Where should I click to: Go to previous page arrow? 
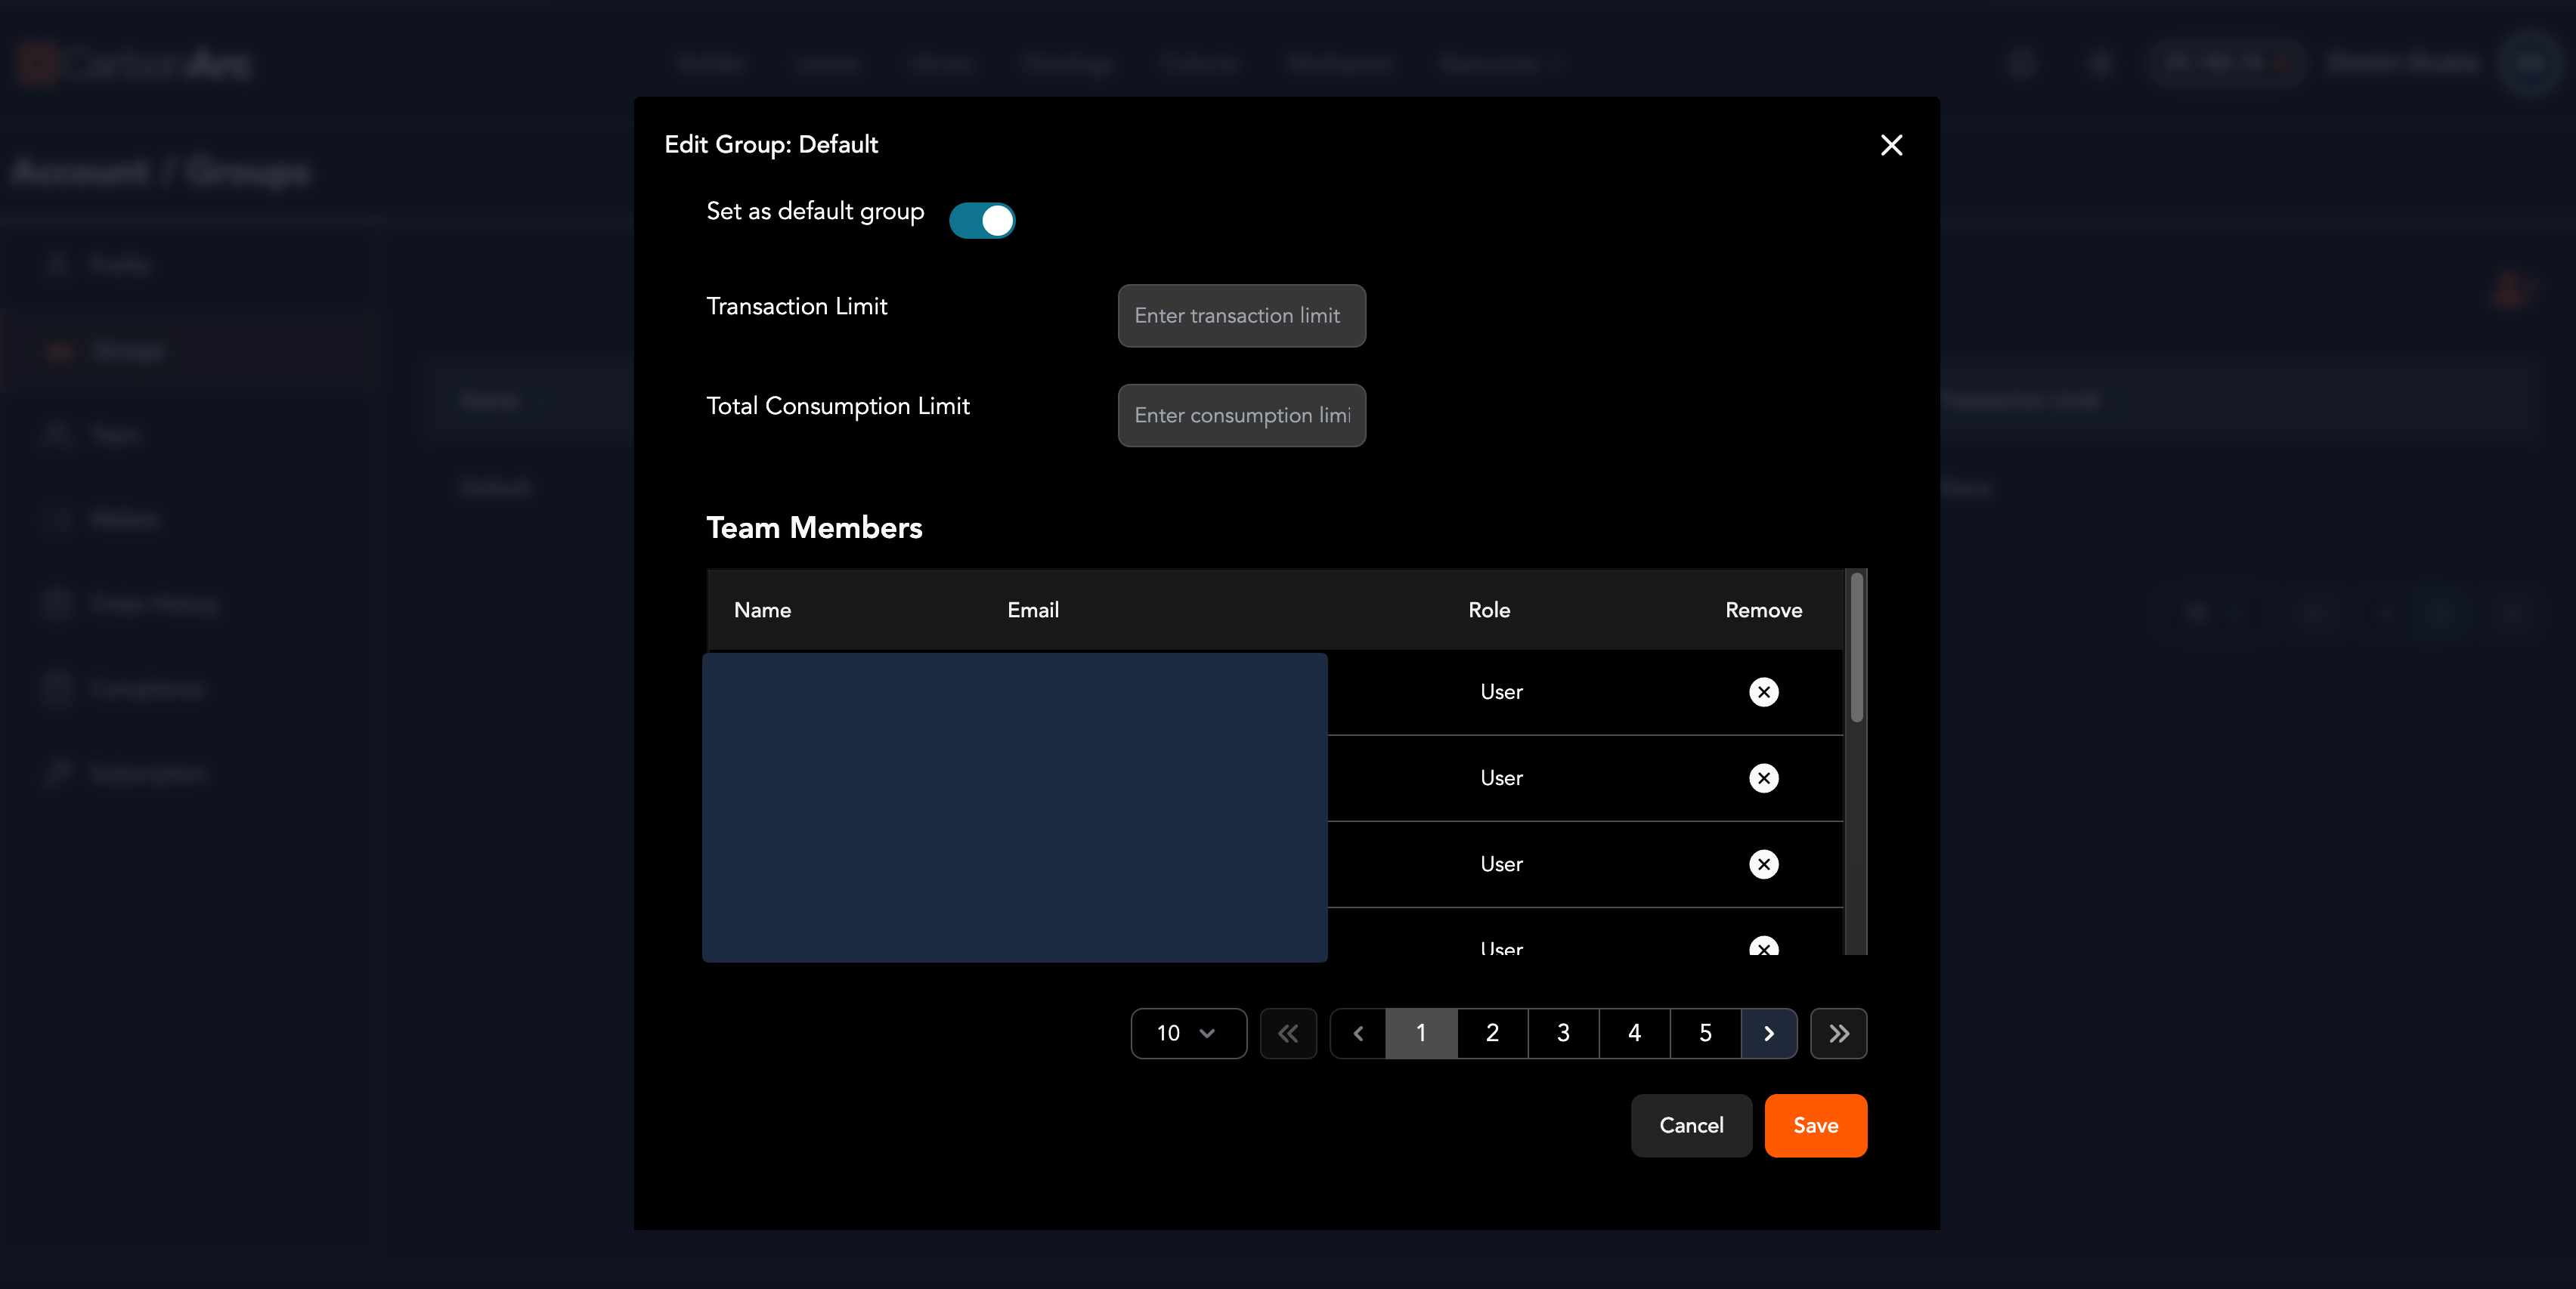point(1358,1033)
